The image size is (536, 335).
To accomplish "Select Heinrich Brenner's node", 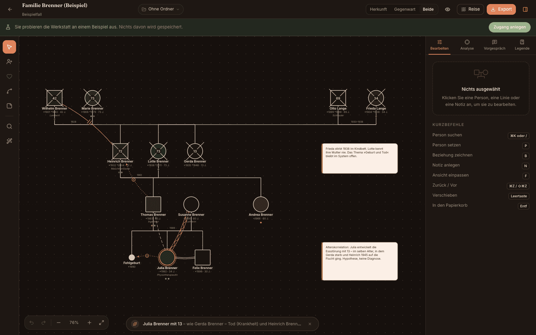I will click(120, 151).
